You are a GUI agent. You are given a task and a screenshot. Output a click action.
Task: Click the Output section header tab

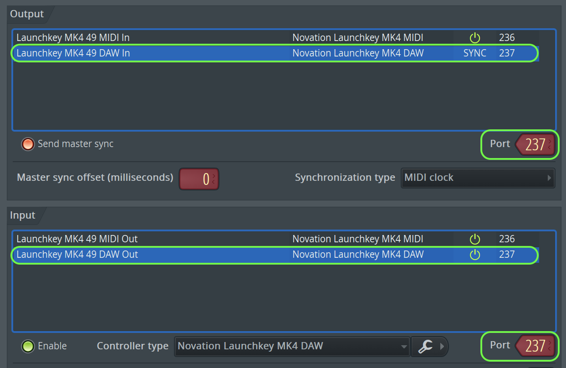(x=27, y=14)
